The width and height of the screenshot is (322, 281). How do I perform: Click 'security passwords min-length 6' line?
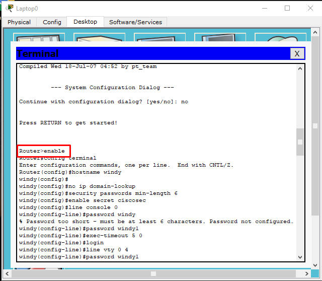click(x=99, y=193)
